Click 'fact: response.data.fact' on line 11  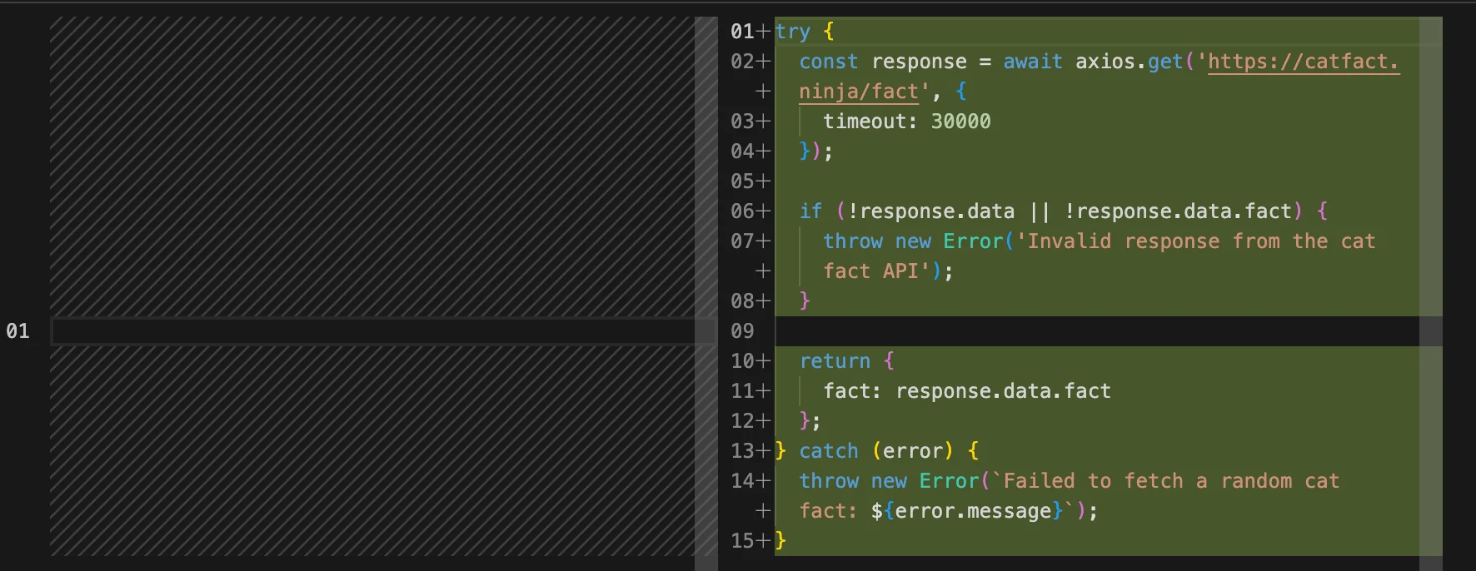click(x=967, y=391)
